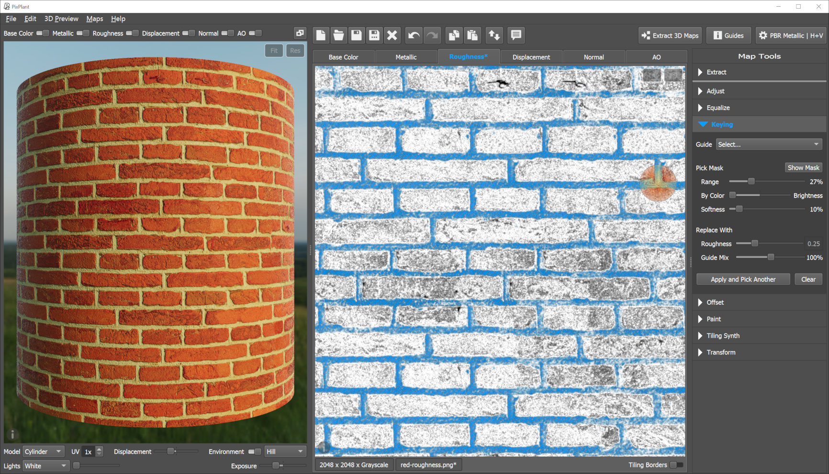
Task: Open the Maps menu
Action: pos(94,19)
